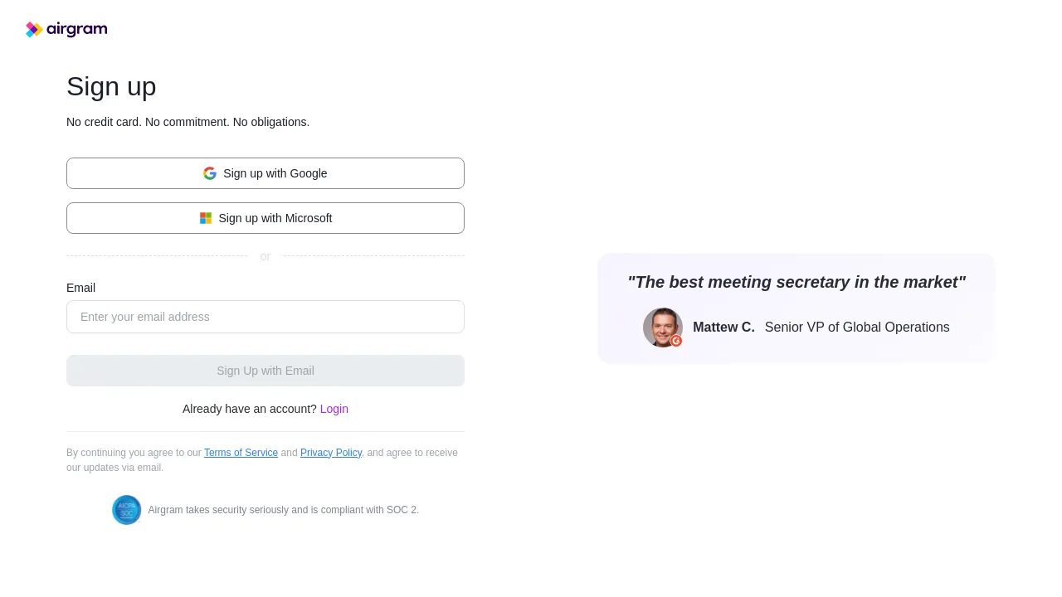Click the Sign up heading
This screenshot has width=1062, height=597.
click(111, 86)
